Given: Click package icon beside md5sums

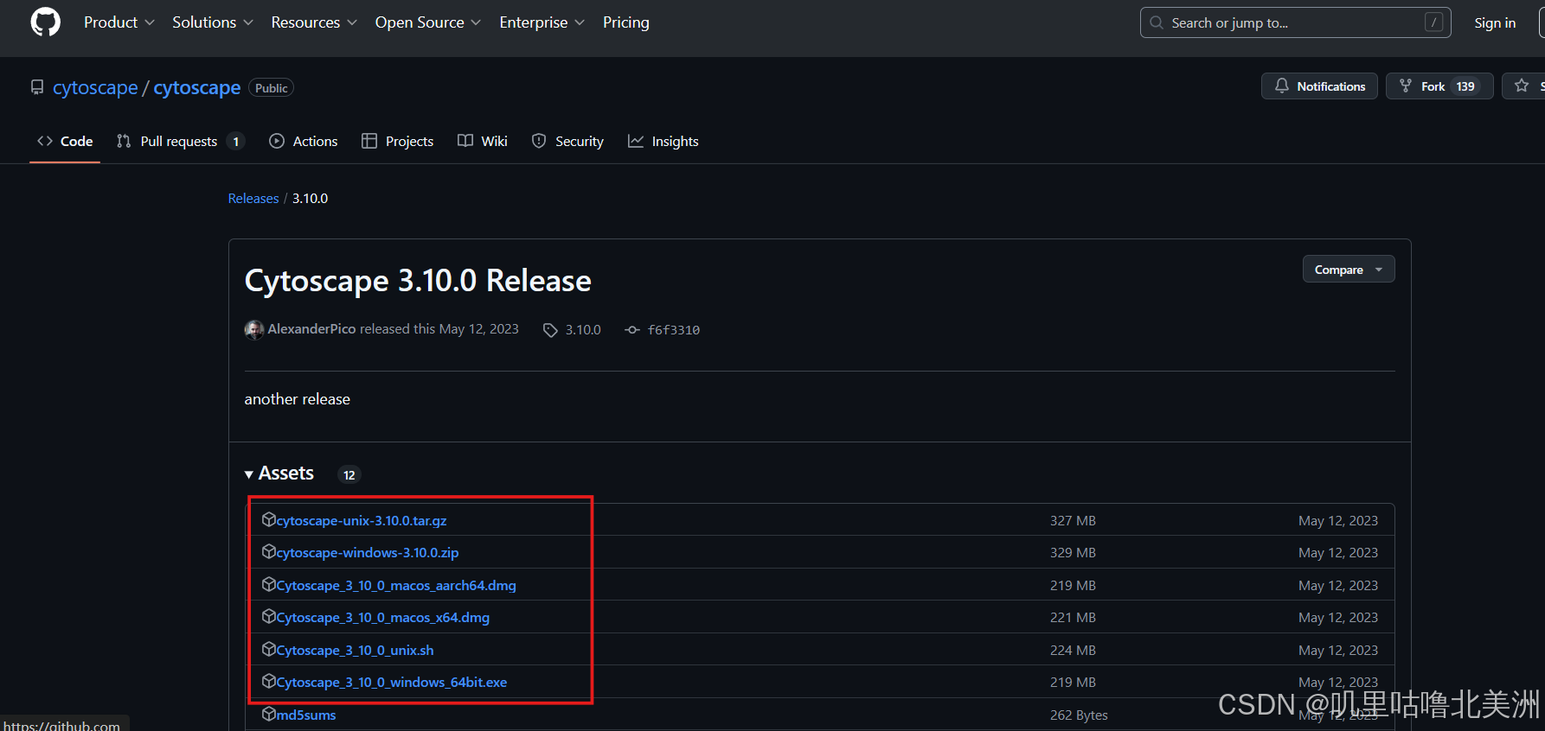Looking at the screenshot, I should click(269, 714).
